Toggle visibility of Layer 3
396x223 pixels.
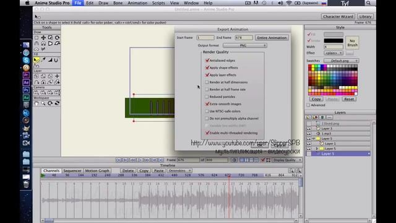coord(309,128)
